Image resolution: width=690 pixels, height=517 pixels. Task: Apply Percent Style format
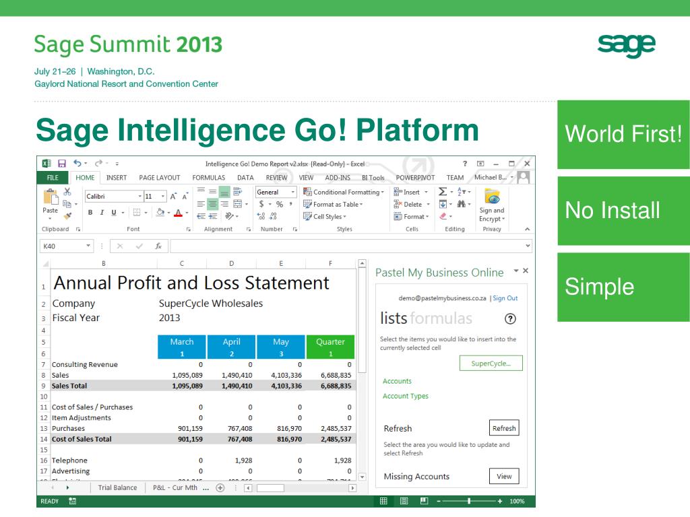280,204
